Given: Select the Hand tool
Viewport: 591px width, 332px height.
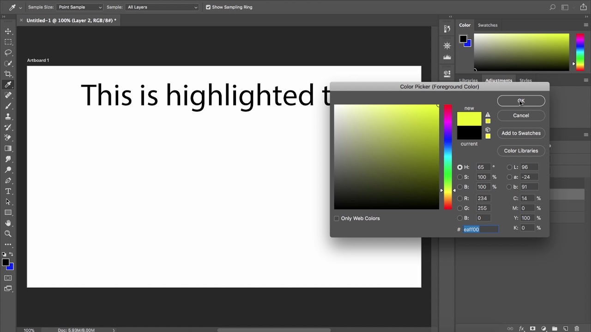Looking at the screenshot, I should click(x=8, y=223).
